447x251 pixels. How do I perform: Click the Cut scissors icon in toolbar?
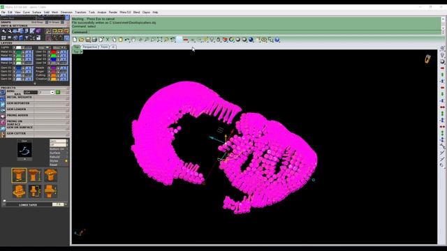click(x=108, y=40)
